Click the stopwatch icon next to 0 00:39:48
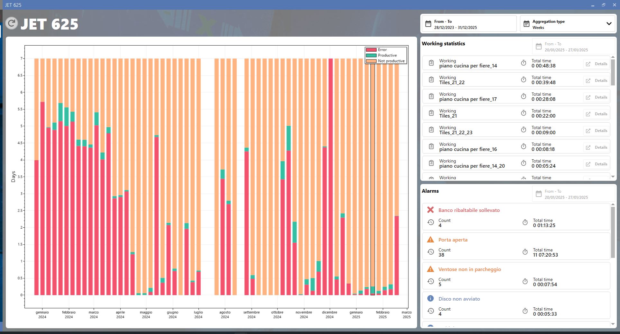The image size is (620, 334). pyautogui.click(x=524, y=80)
